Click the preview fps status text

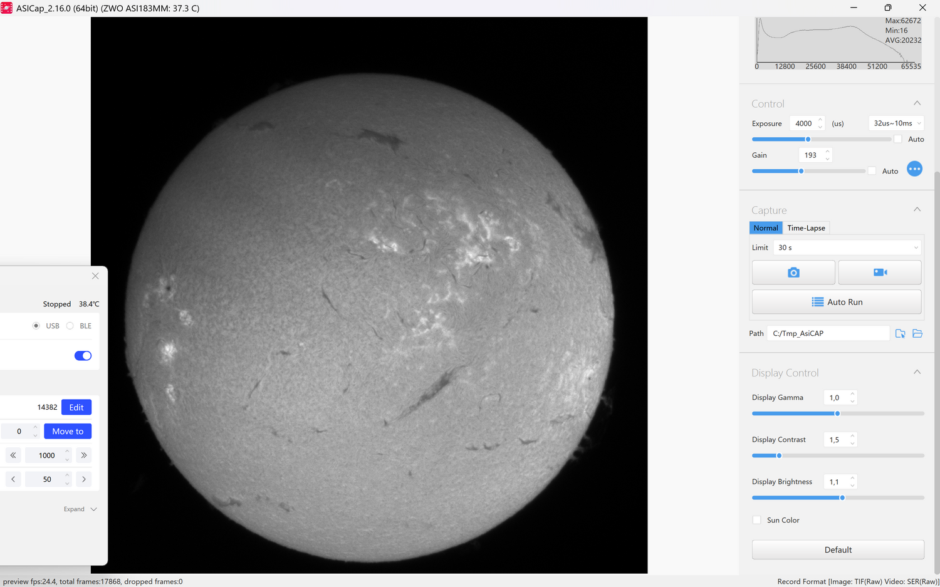[x=93, y=581]
